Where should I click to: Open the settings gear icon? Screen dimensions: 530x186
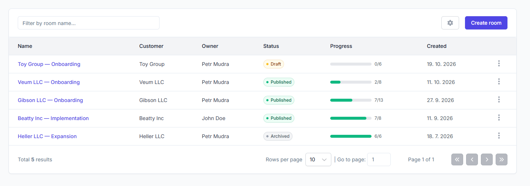[450, 23]
